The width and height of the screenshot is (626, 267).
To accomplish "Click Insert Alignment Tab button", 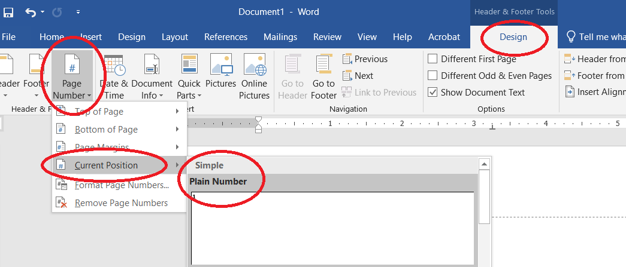I will click(x=594, y=93).
